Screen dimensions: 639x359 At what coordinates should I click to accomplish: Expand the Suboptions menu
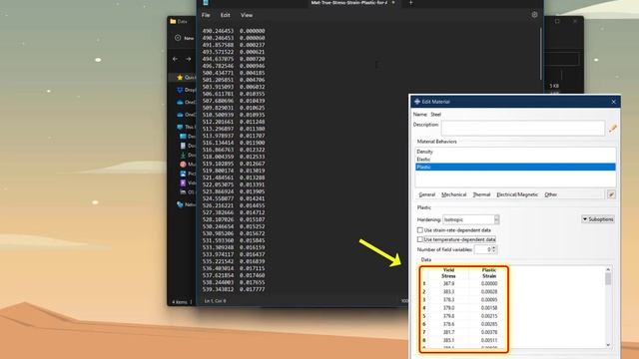tap(598, 219)
